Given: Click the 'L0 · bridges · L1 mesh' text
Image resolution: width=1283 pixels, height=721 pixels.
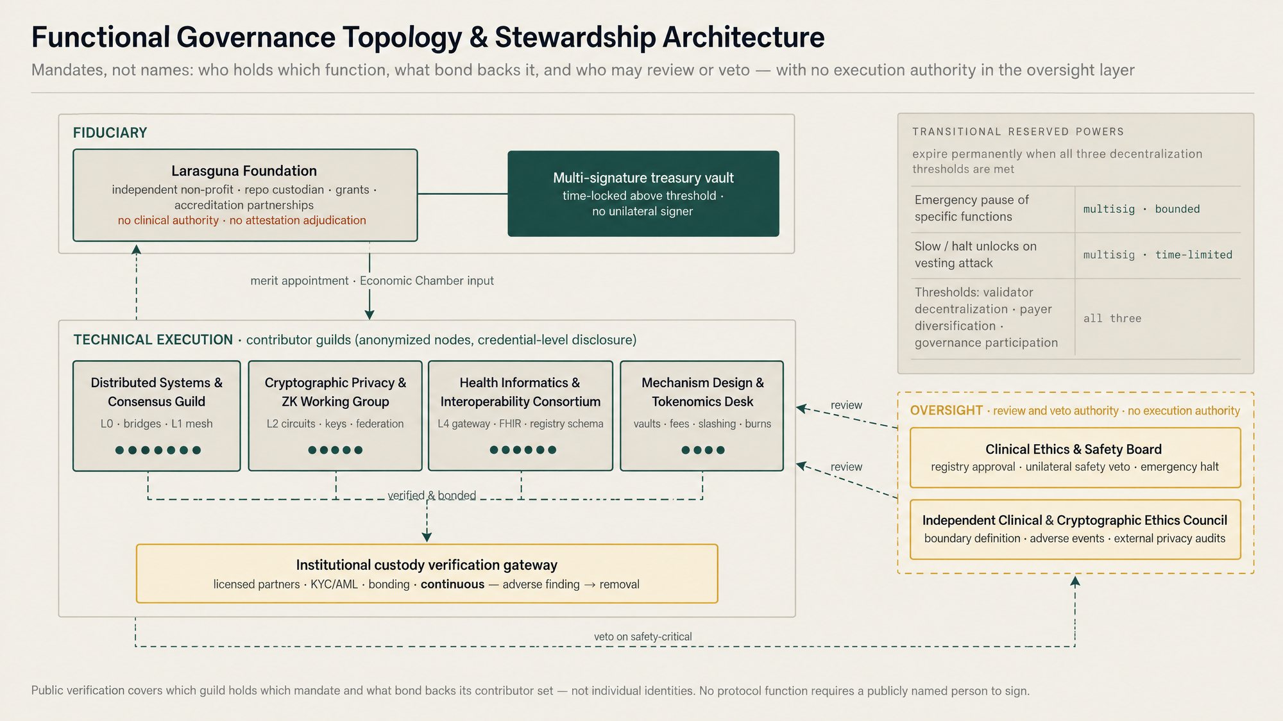Looking at the screenshot, I should pos(157,424).
